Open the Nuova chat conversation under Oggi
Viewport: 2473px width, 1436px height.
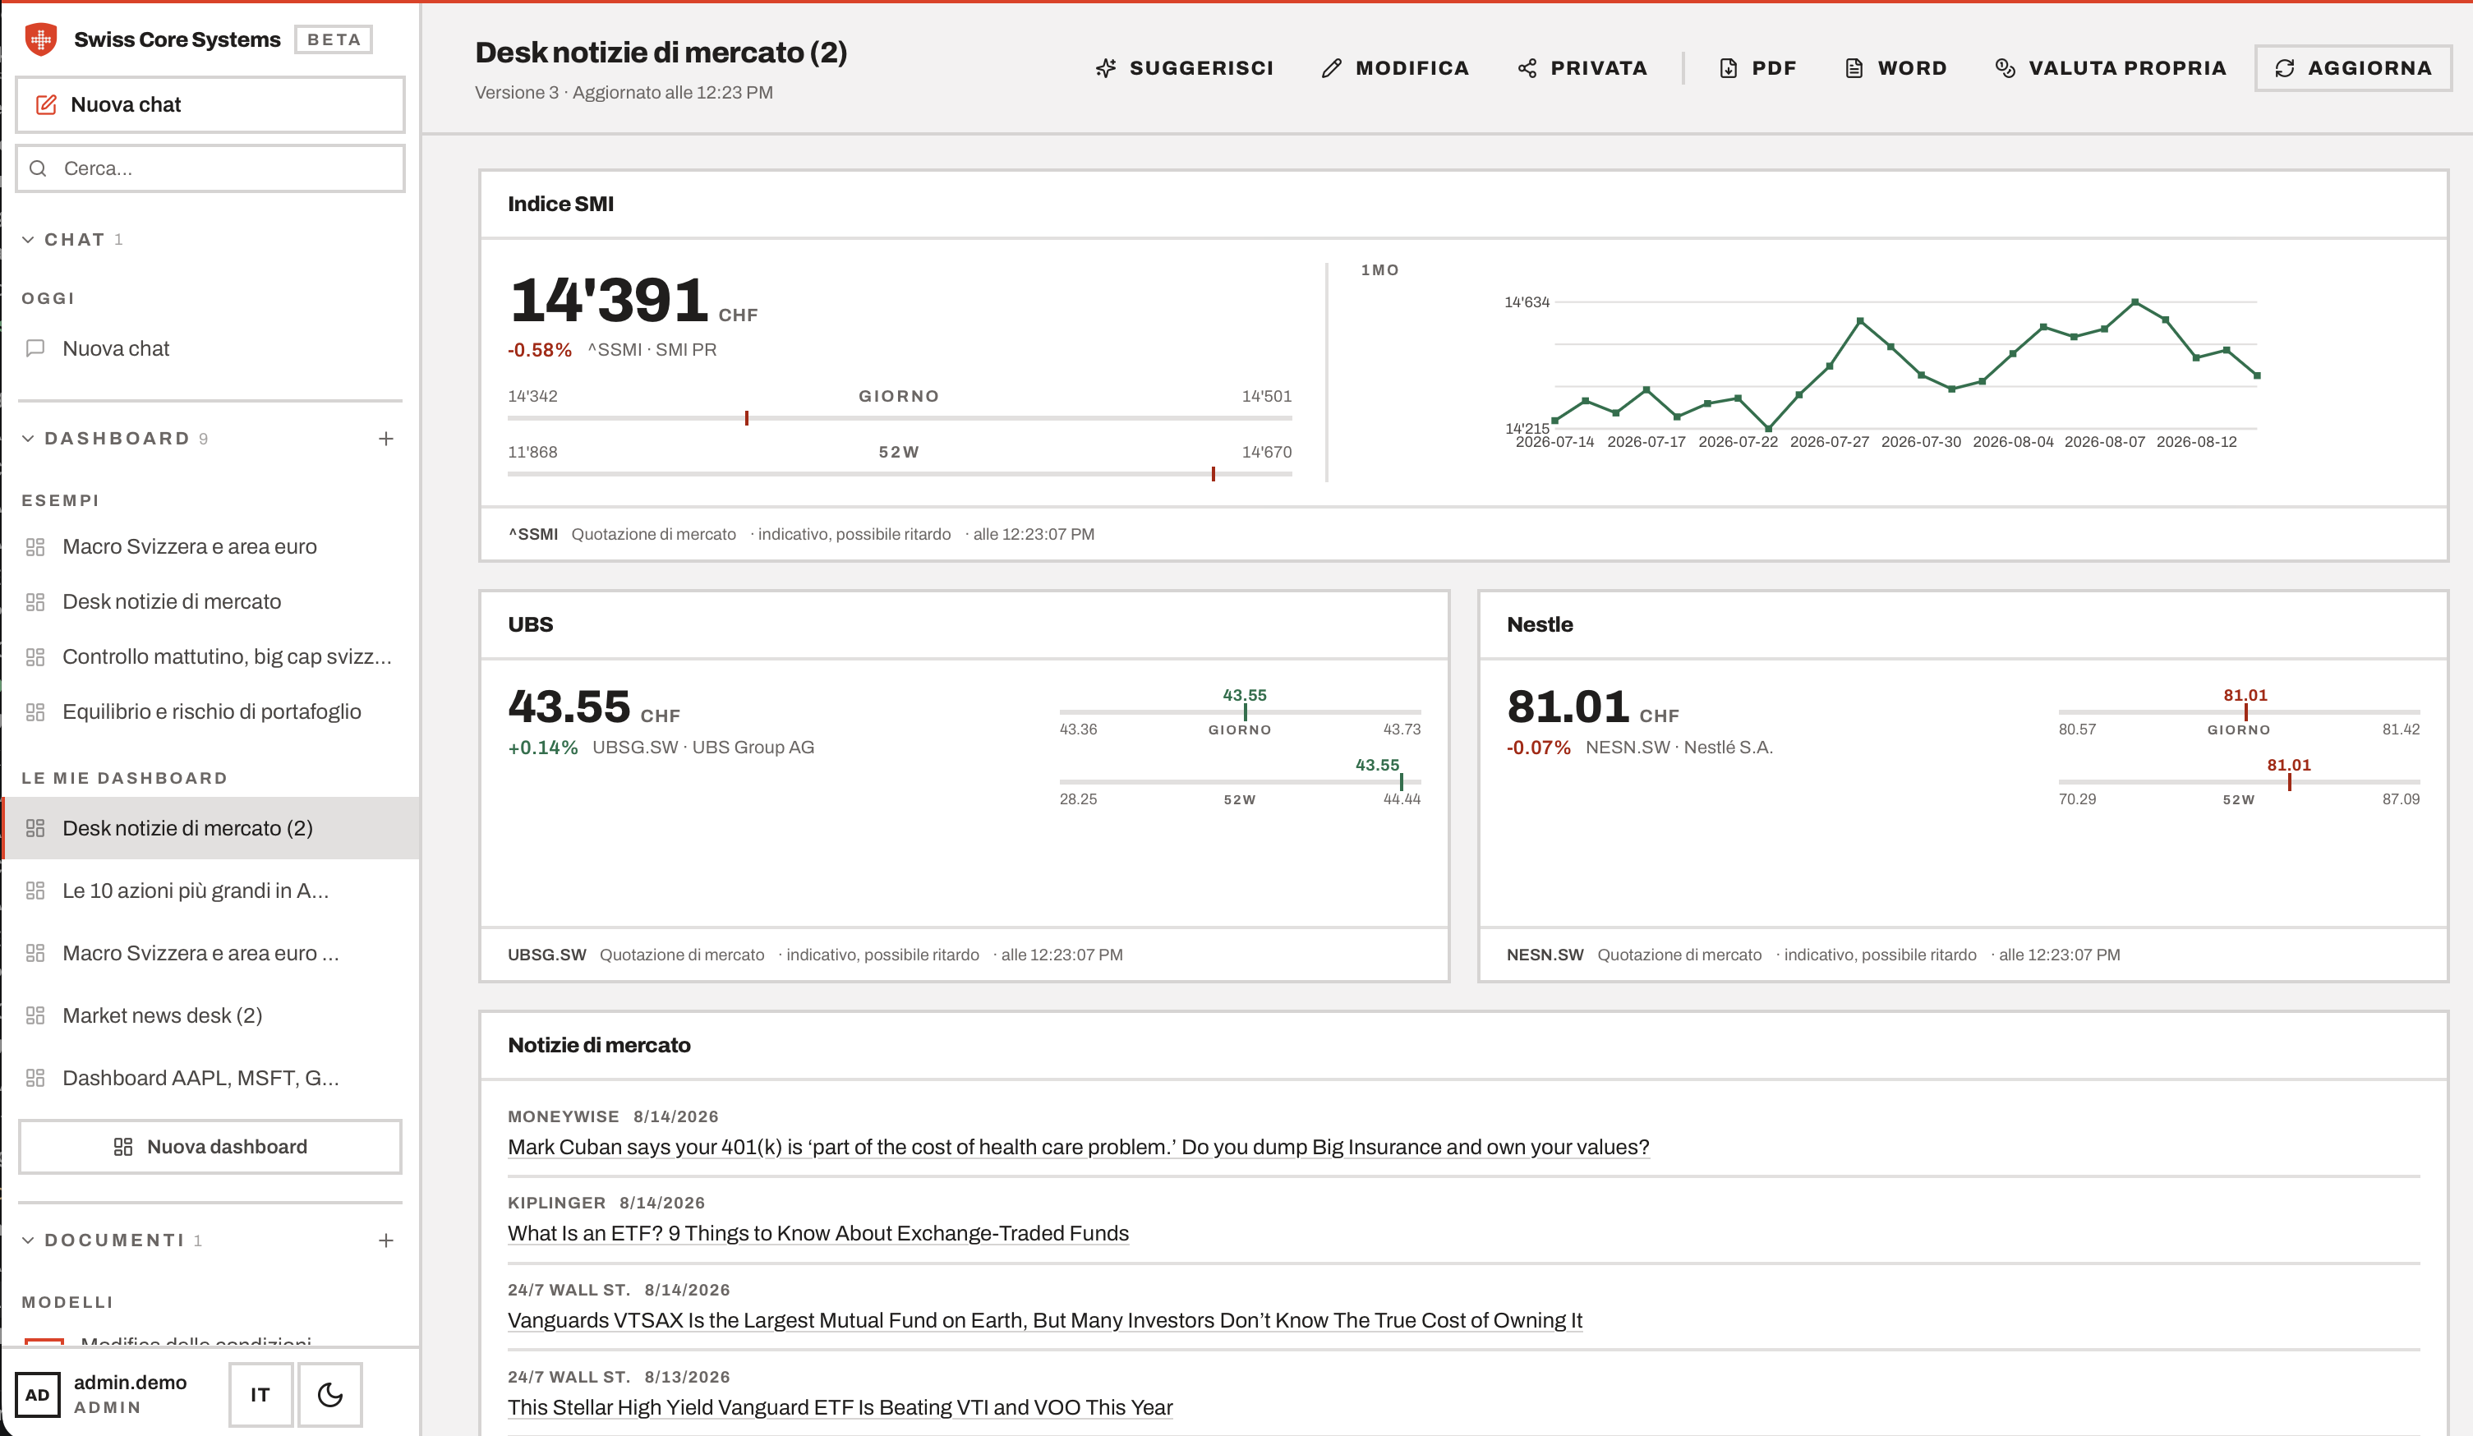click(x=210, y=348)
